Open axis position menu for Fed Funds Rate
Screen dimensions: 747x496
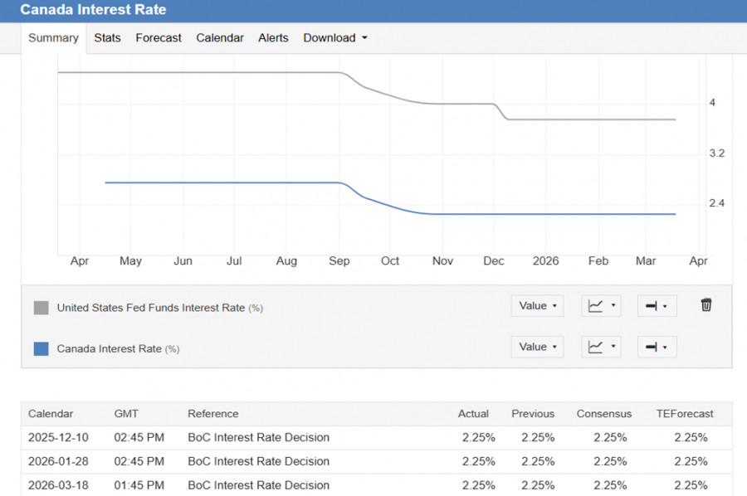(657, 306)
